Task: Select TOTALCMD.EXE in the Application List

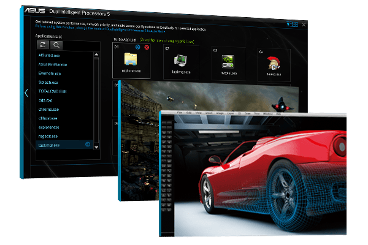Action: tap(52, 91)
